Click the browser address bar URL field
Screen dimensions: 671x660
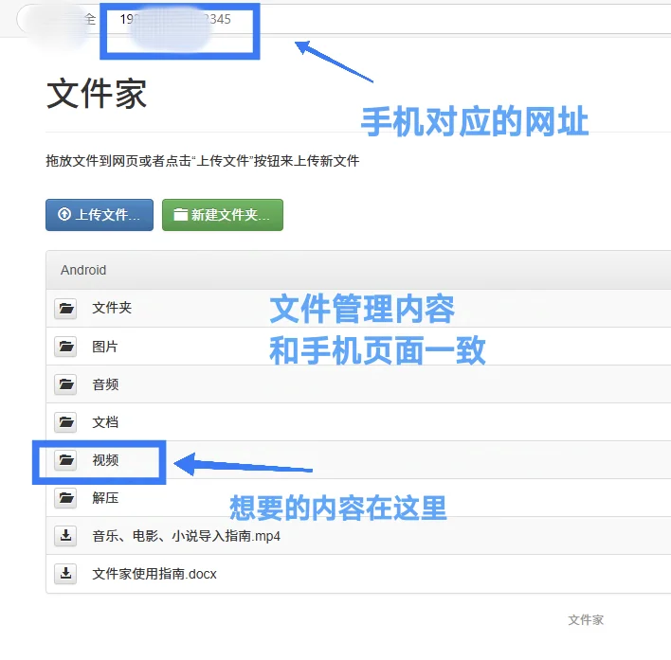(x=342, y=19)
